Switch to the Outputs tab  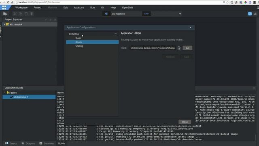click(x=28, y=143)
